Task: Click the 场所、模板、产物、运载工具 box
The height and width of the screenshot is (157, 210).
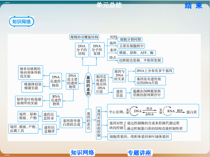Action: pyautogui.click(x=24, y=129)
